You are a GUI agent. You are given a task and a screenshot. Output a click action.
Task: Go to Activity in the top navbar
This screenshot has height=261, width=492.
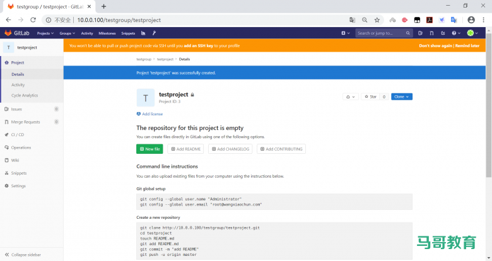click(x=87, y=33)
